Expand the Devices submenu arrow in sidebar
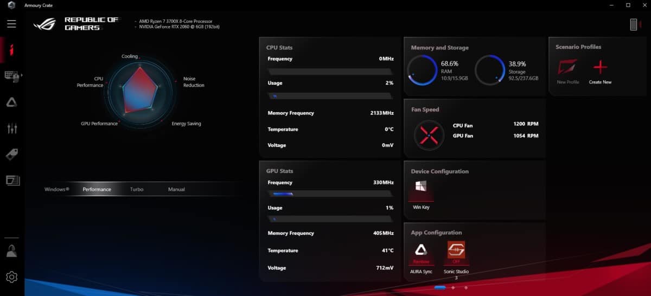This screenshot has width=651, height=296. [x=22, y=75]
